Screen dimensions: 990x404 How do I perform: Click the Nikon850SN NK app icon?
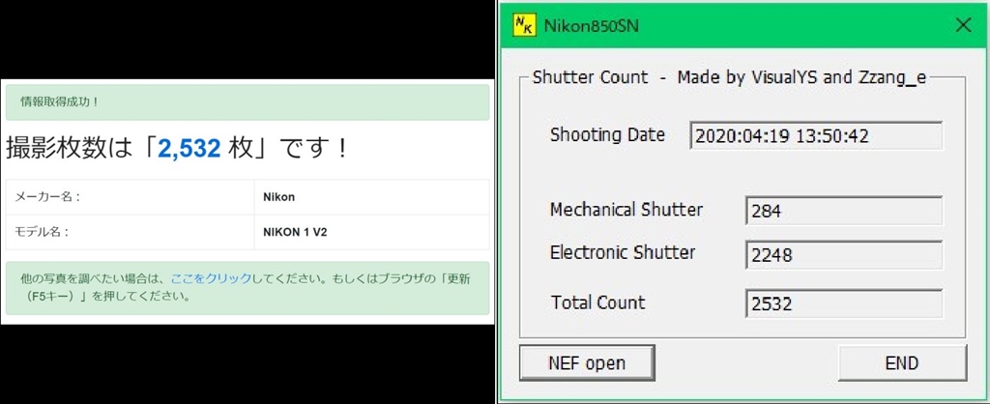point(524,26)
